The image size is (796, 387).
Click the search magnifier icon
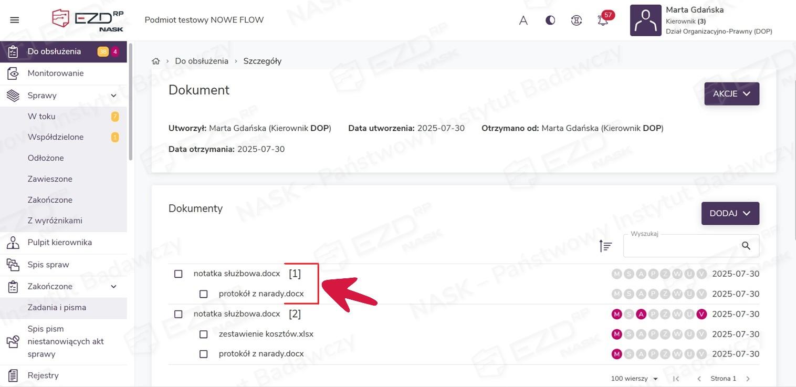pos(746,246)
